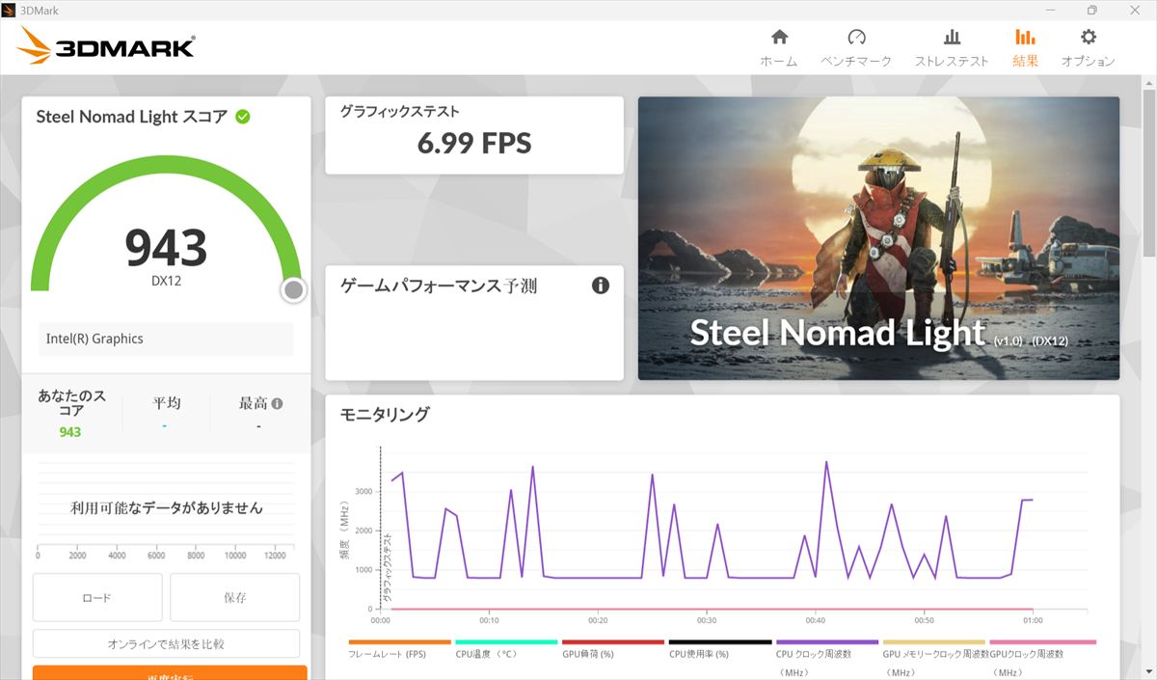This screenshot has width=1157, height=680.
Task: Click the 3DMark logo
Action: tap(106, 45)
